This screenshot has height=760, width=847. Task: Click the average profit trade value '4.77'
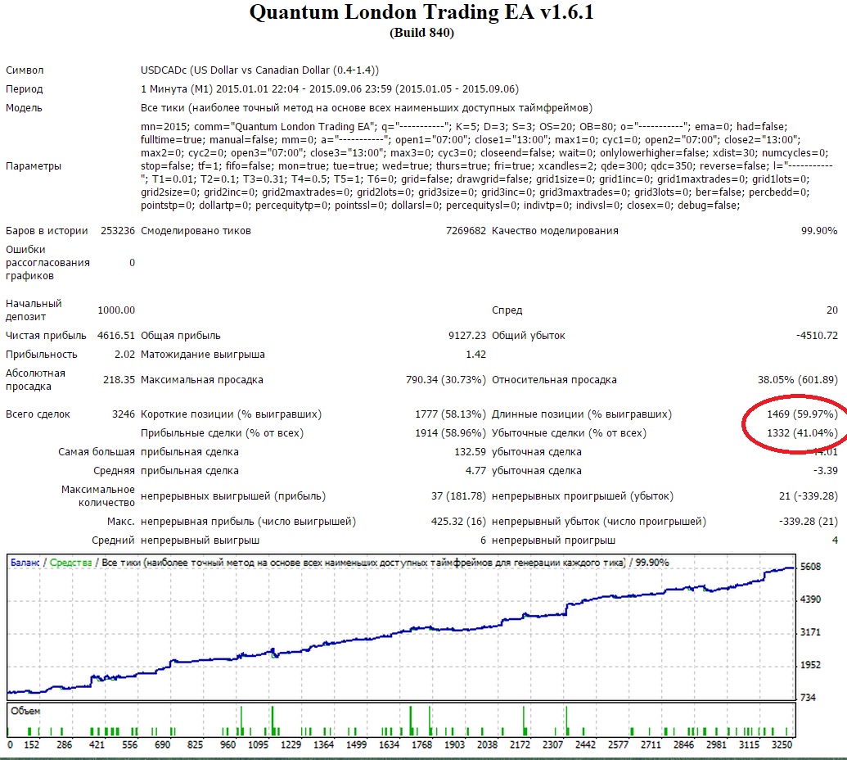476,471
